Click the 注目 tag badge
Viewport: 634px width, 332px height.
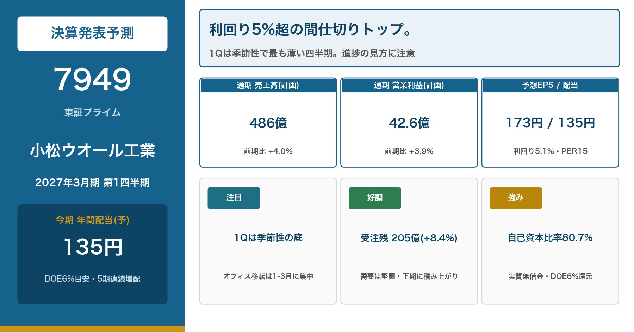(x=234, y=198)
